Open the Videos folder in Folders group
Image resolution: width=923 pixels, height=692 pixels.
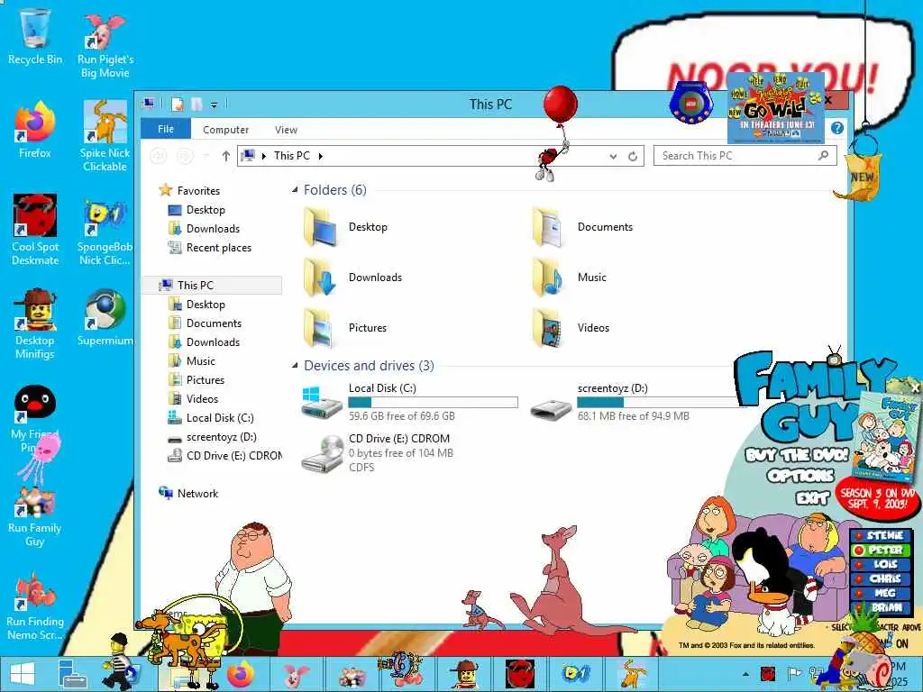point(571,328)
